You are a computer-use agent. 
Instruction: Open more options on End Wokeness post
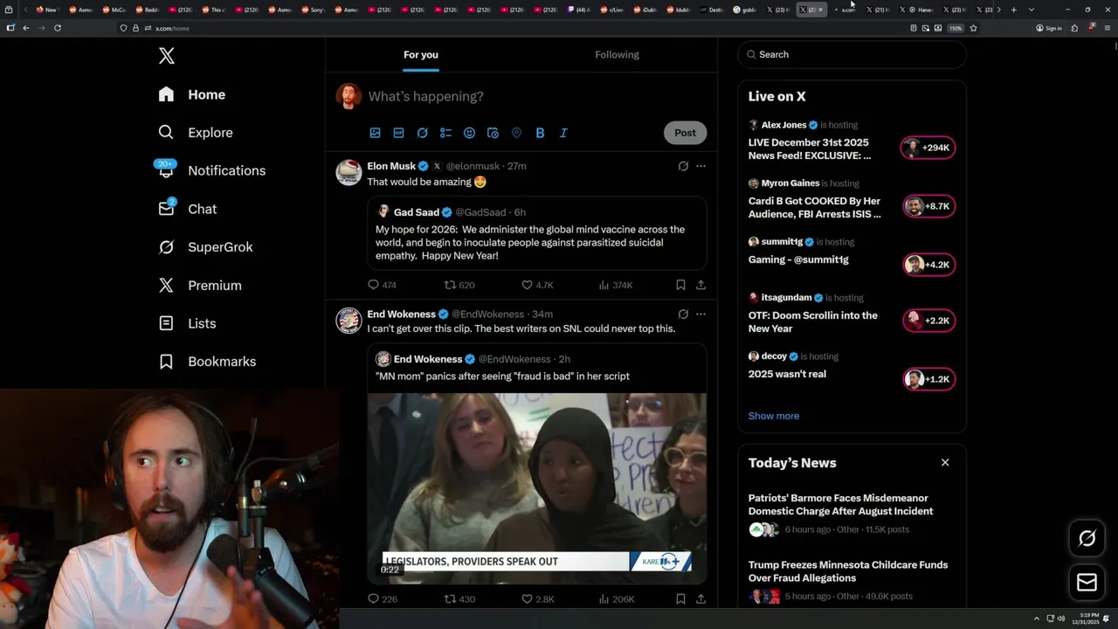click(x=700, y=314)
